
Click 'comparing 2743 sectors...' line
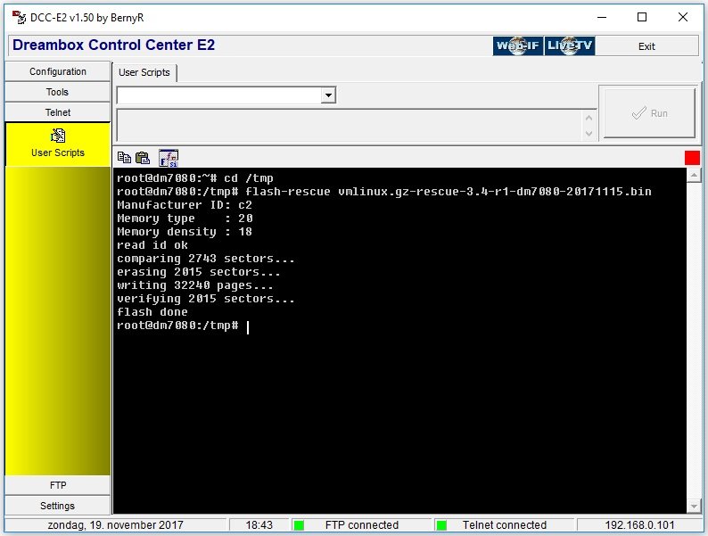pyautogui.click(x=205, y=259)
